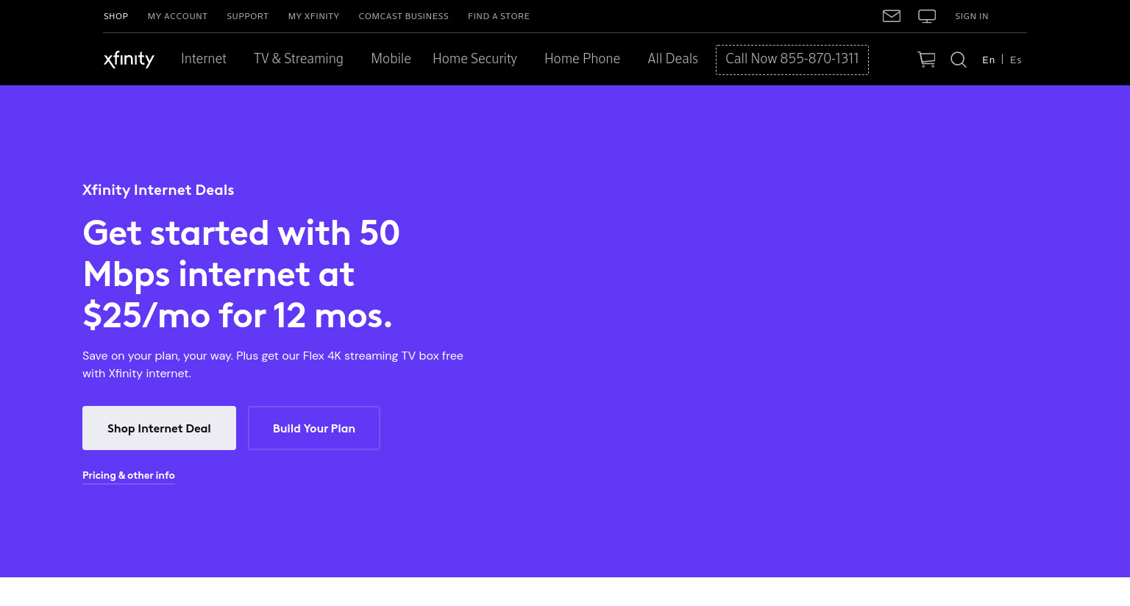
Task: Click the TV monitor icon in the top bar
Action: (x=927, y=16)
